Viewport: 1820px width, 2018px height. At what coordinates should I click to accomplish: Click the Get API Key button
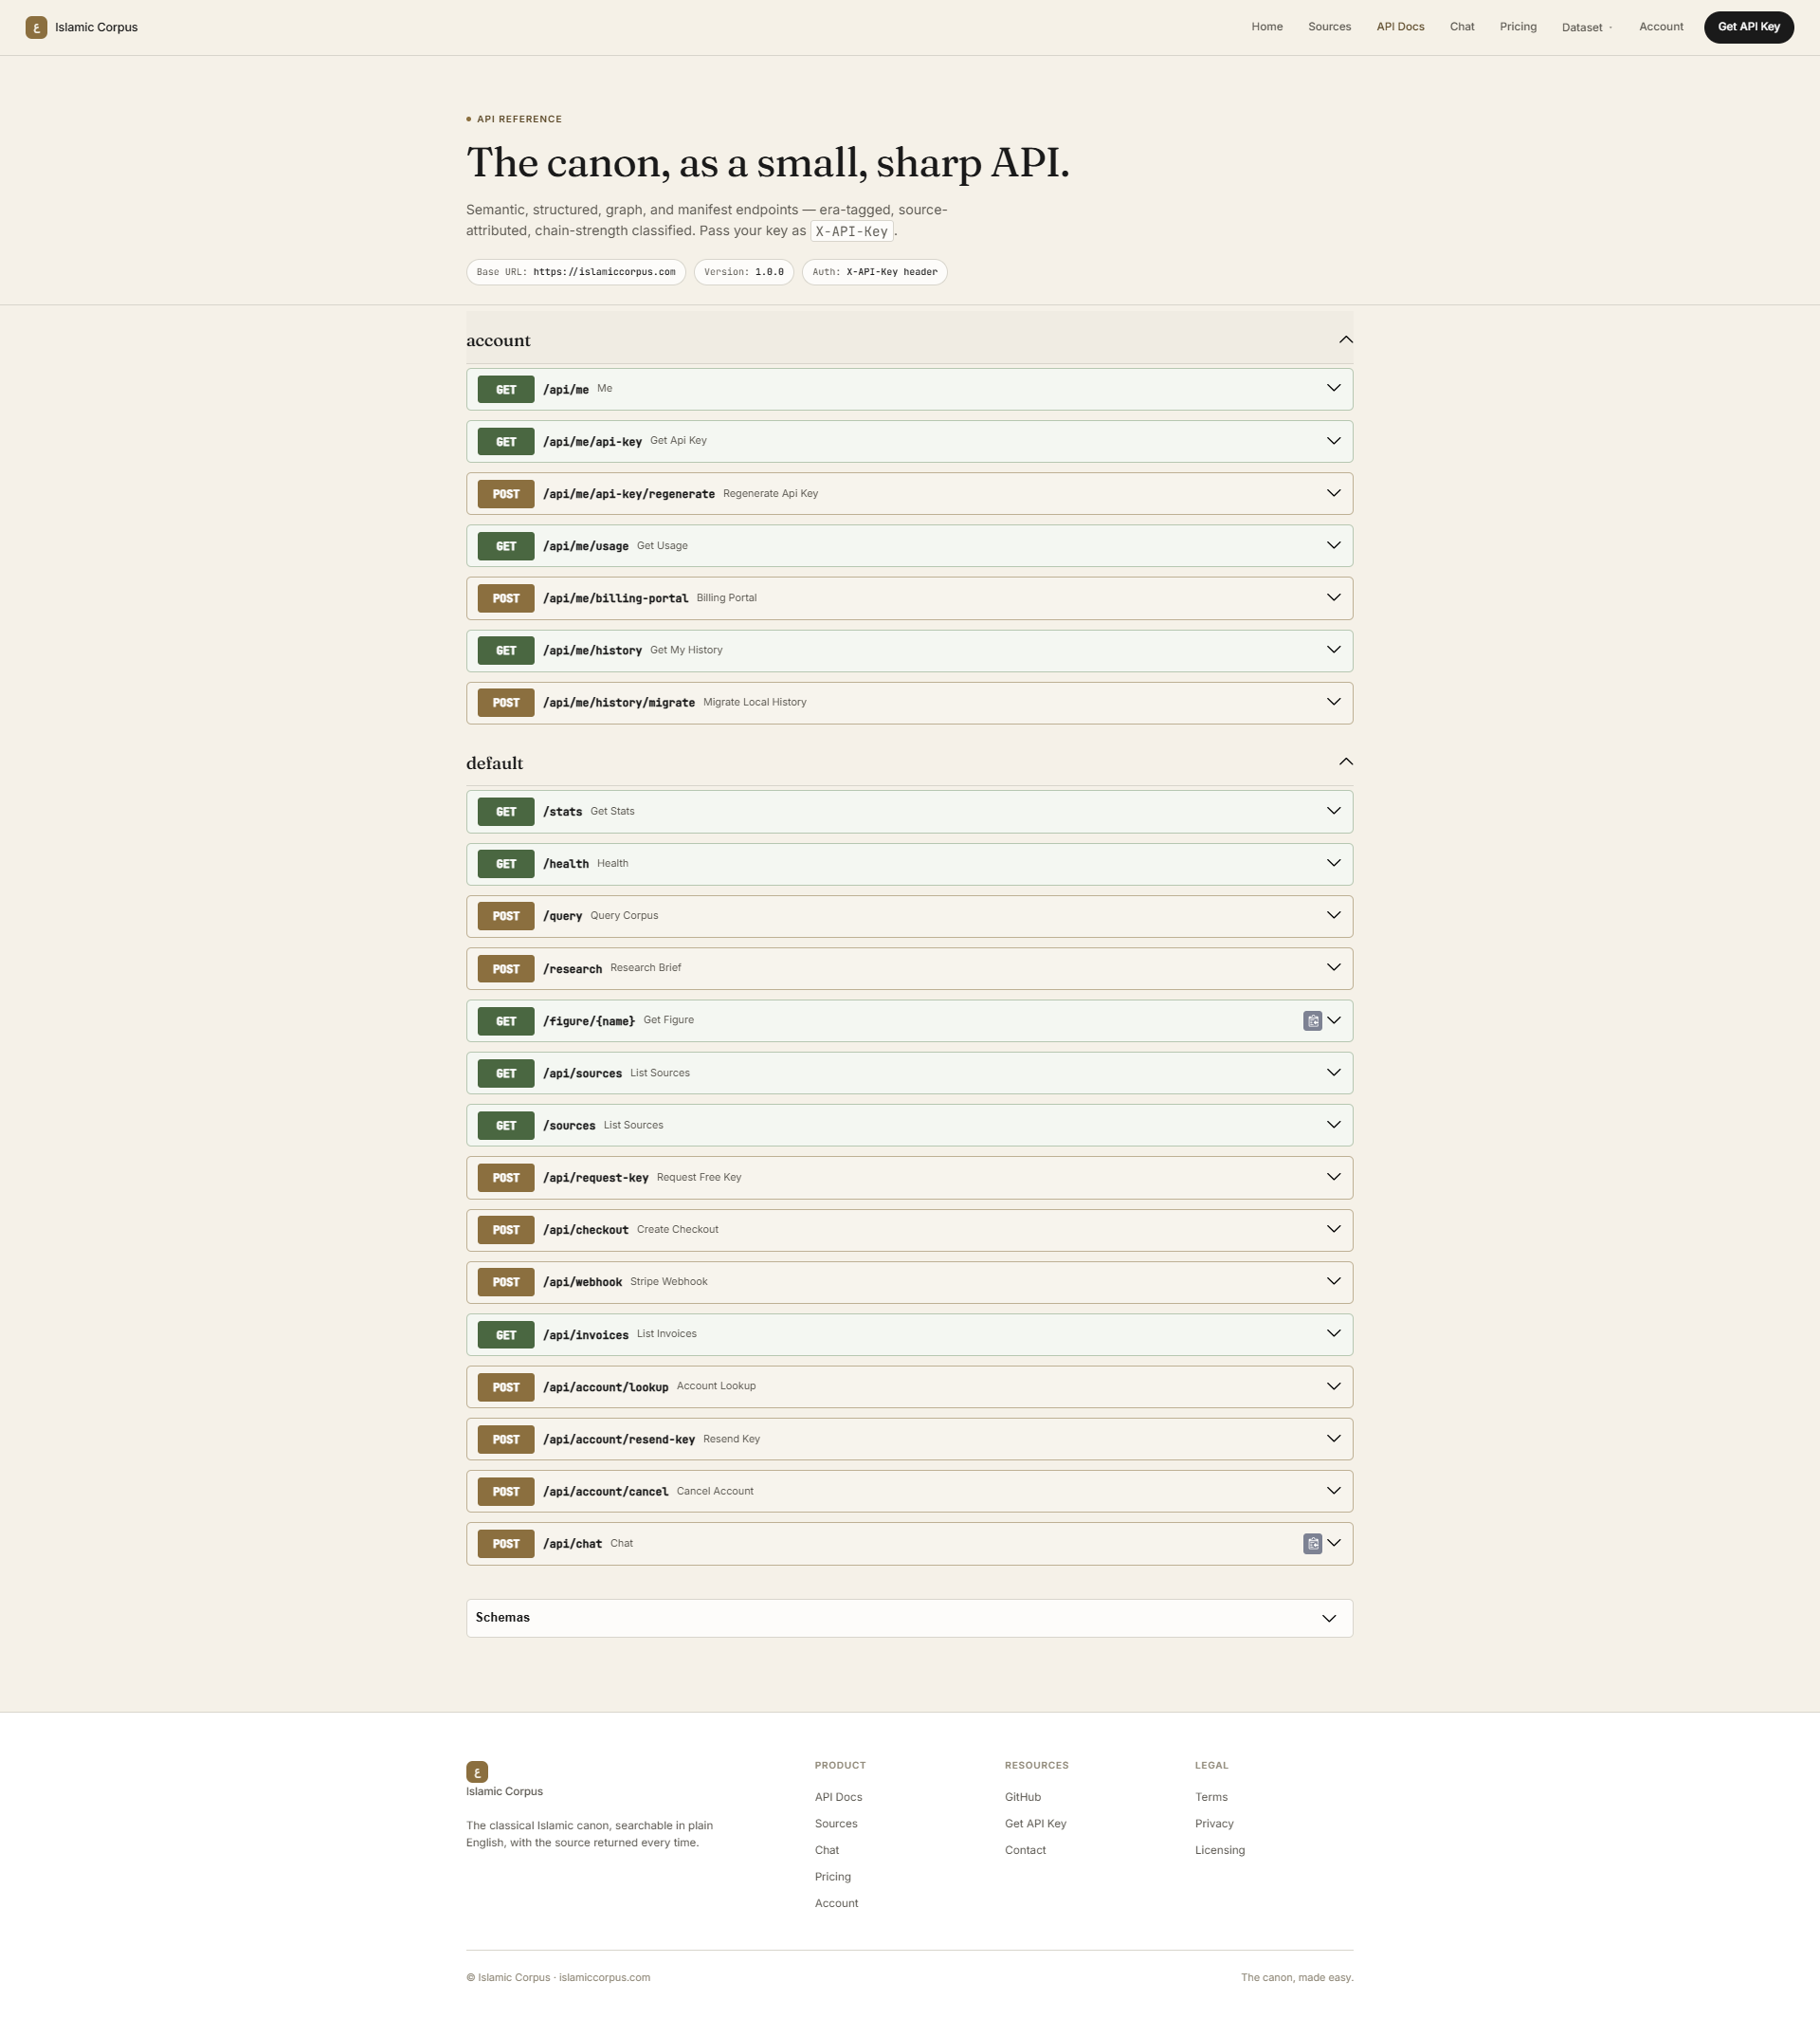pyautogui.click(x=1749, y=27)
